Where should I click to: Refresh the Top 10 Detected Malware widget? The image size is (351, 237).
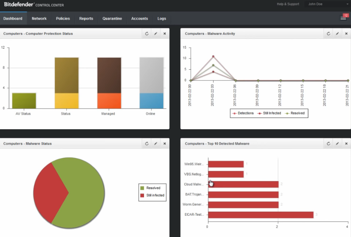(x=328, y=144)
